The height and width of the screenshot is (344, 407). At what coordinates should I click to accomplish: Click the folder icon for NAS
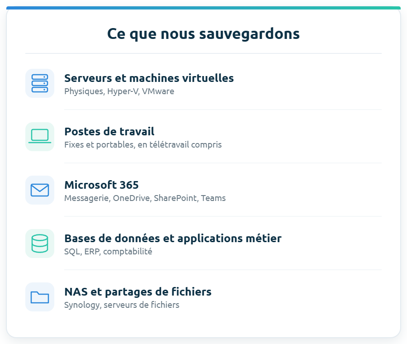[40, 297]
